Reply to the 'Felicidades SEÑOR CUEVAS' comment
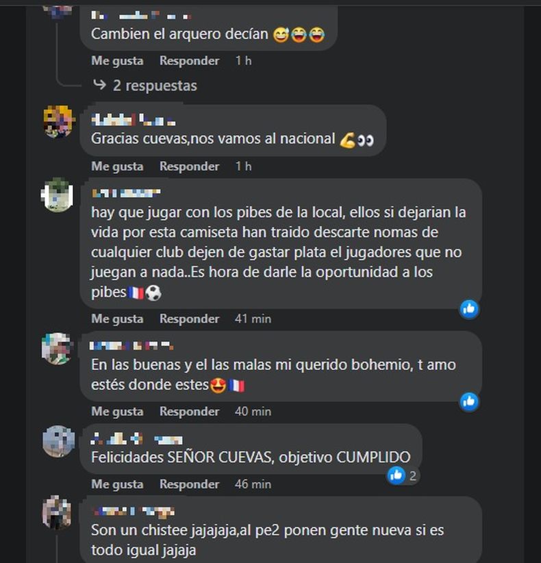541x563 pixels. click(189, 484)
